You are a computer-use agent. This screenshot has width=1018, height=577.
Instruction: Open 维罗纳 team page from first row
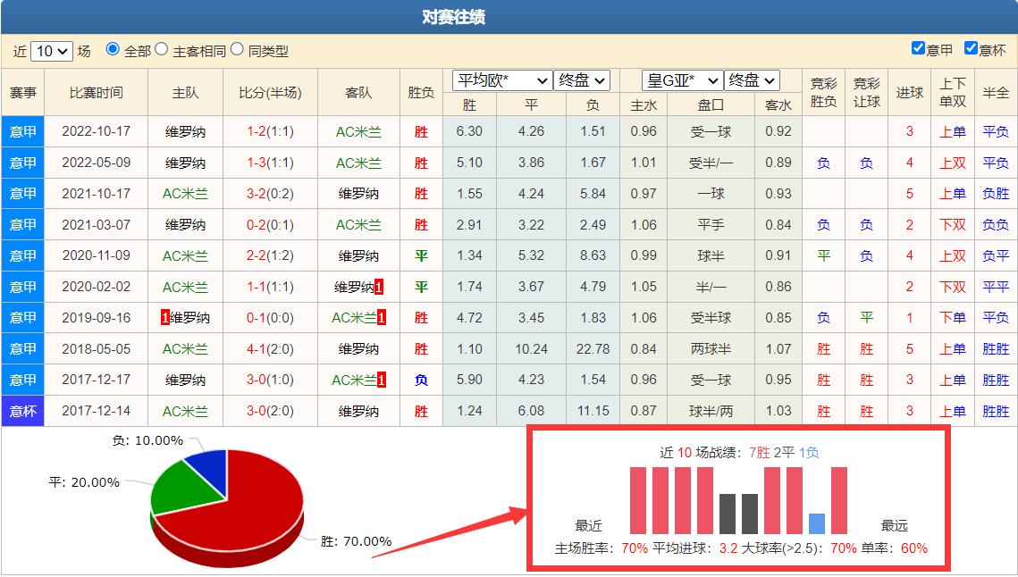tap(187, 131)
